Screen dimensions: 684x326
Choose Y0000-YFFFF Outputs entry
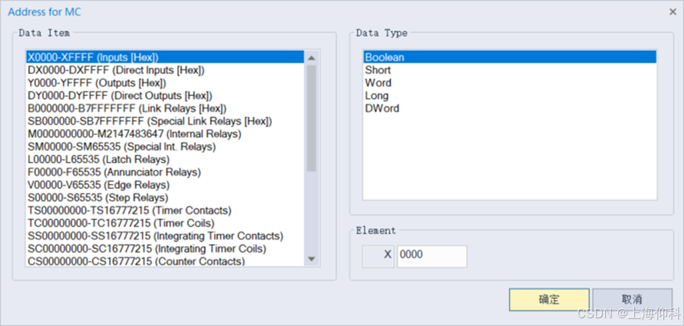97,83
